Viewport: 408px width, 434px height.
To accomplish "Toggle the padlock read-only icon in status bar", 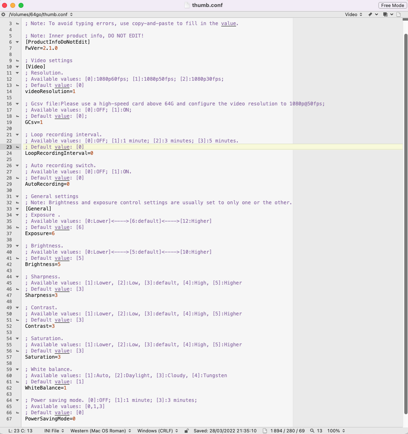I will (187, 431).
